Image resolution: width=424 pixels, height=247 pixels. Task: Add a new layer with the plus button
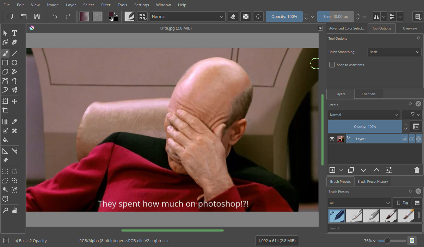coord(332,170)
